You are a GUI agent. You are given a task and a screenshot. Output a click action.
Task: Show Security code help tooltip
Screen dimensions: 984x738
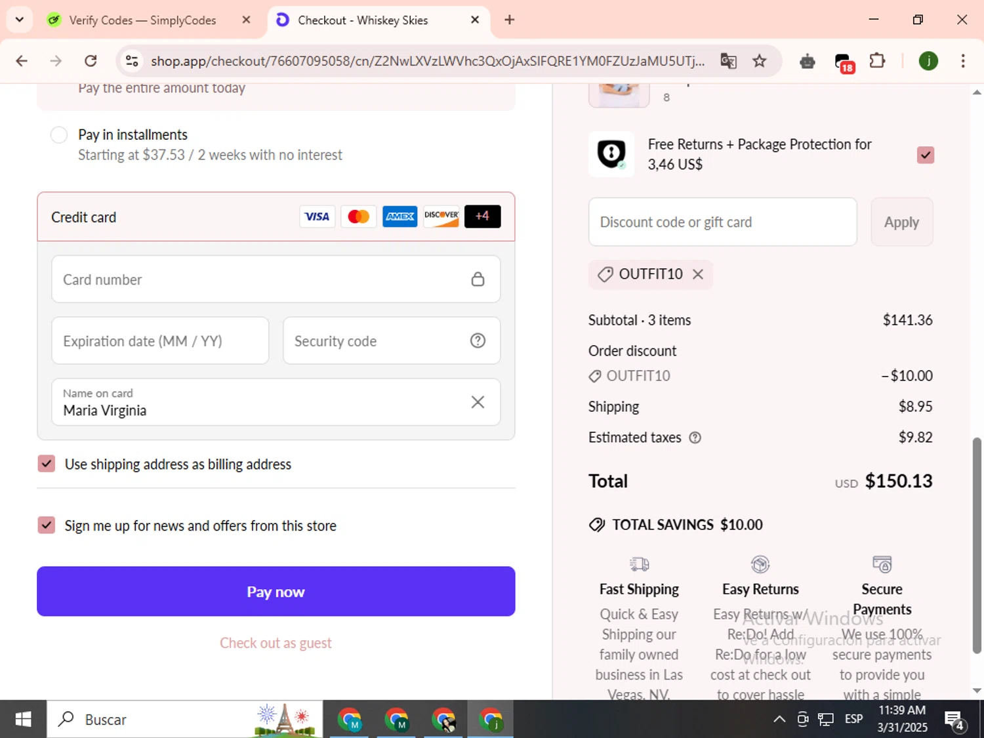(x=478, y=340)
